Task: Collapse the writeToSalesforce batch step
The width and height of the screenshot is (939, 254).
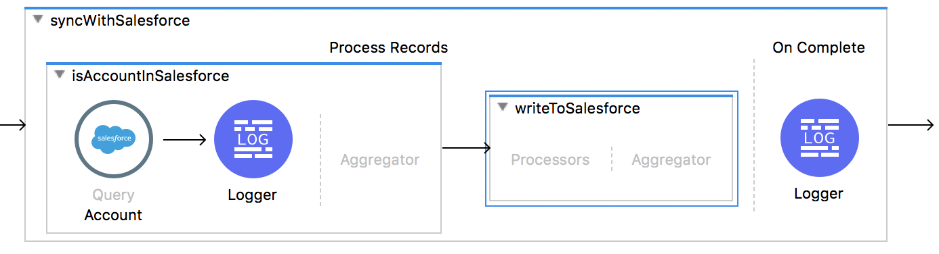Action: point(502,107)
